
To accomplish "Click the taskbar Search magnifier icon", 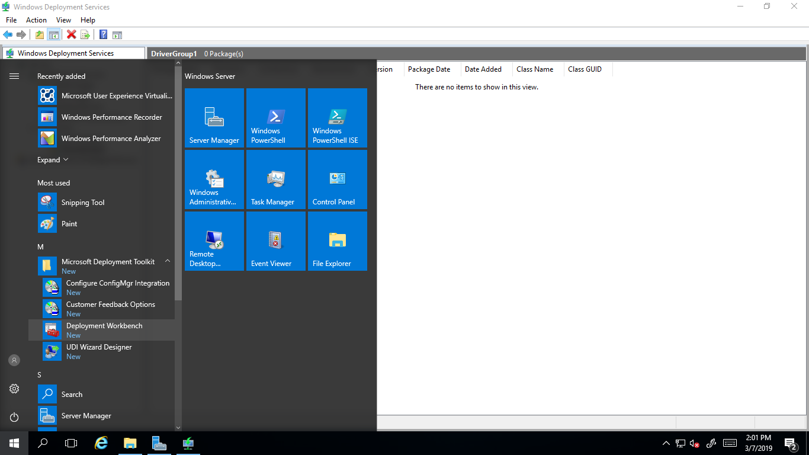I will tap(43, 443).
